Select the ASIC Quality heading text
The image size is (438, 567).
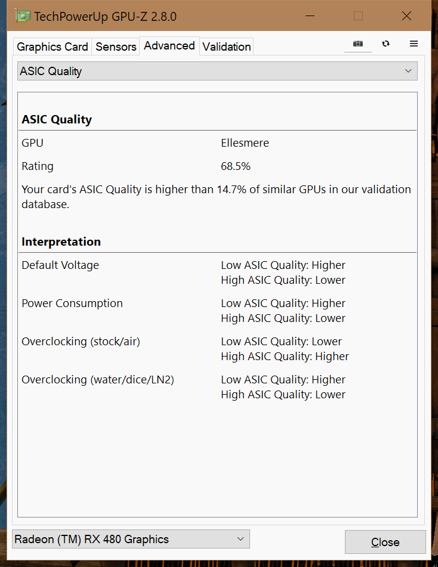coord(57,119)
